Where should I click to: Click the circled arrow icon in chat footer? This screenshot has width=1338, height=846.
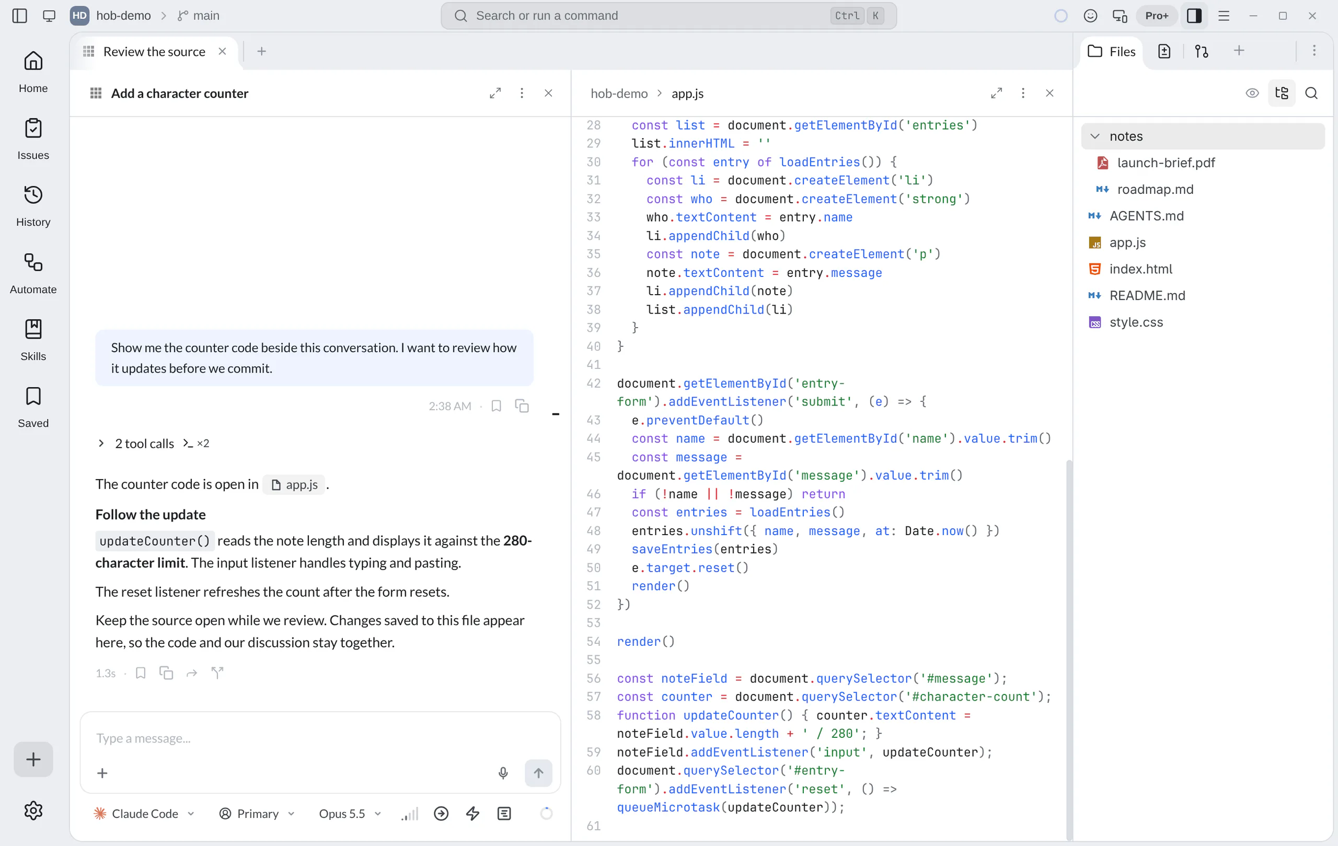(441, 813)
